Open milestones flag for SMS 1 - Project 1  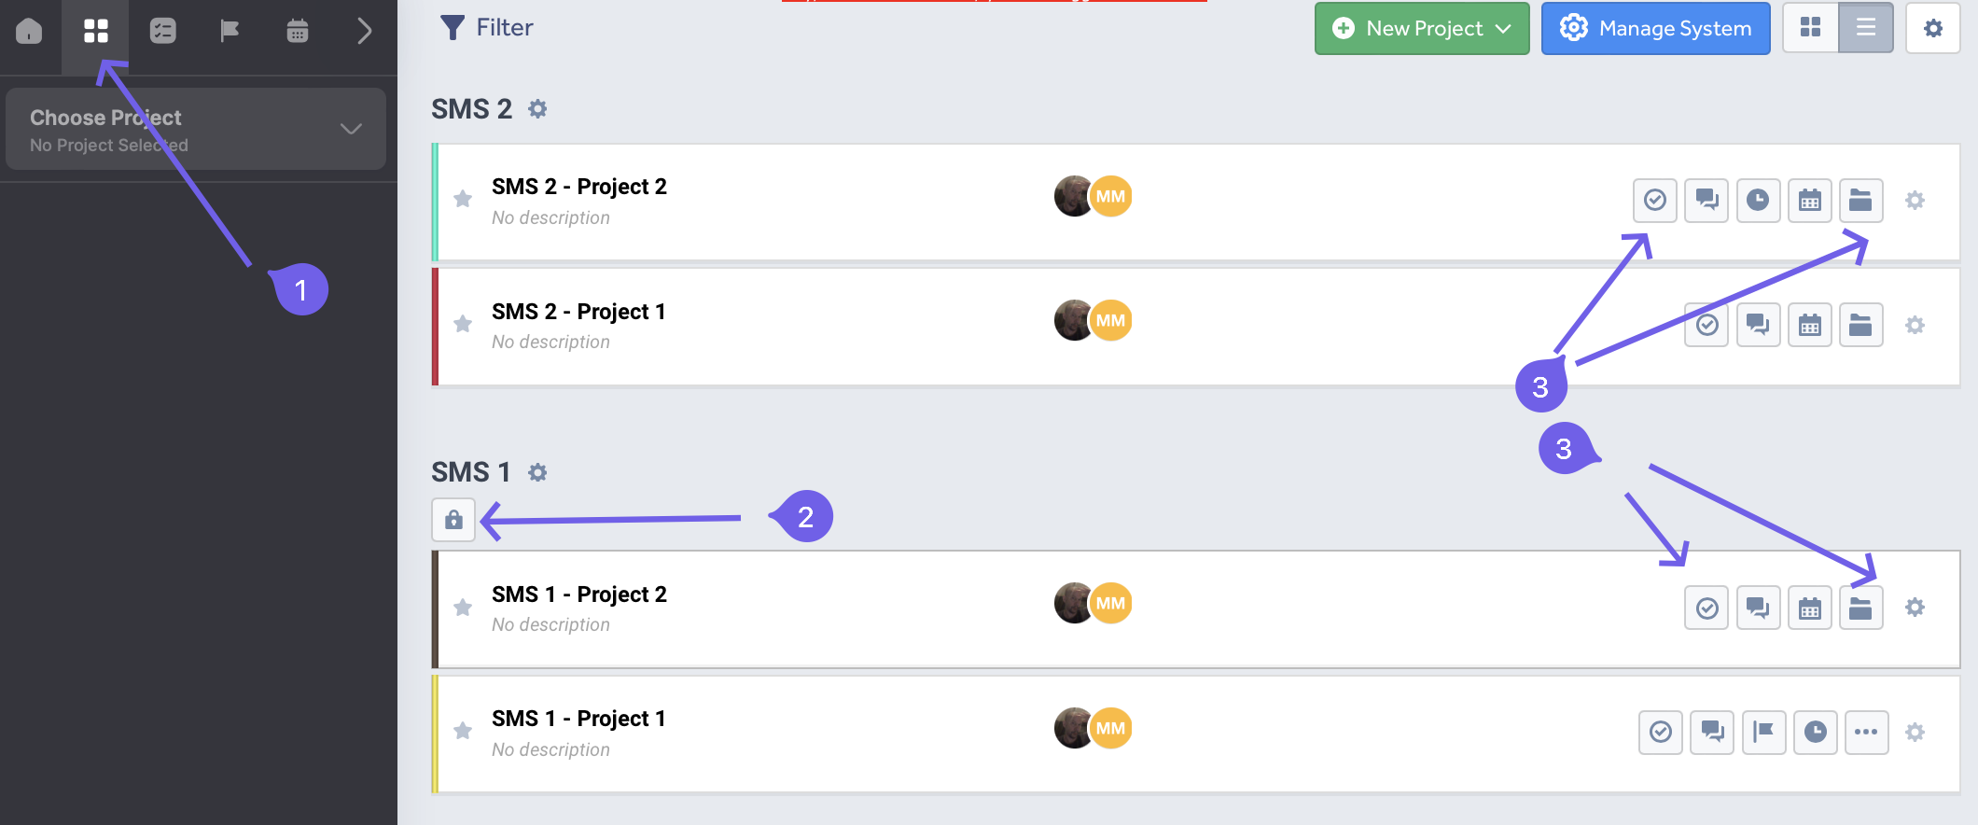point(1763,732)
